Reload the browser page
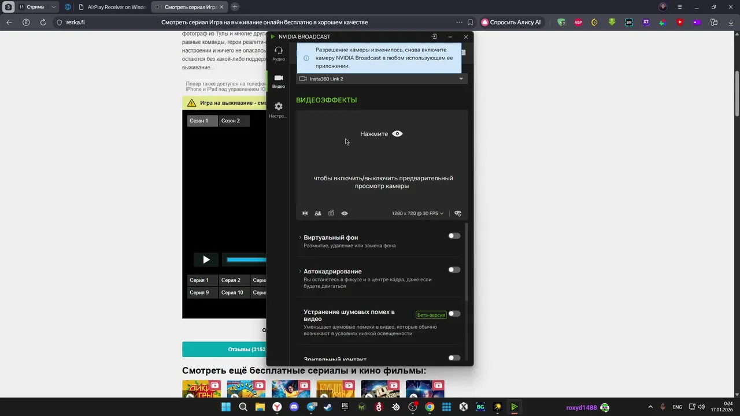Image resolution: width=740 pixels, height=416 pixels. point(43,23)
